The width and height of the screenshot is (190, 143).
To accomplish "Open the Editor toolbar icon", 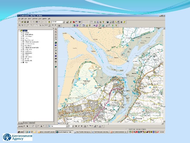I will [68, 22].
